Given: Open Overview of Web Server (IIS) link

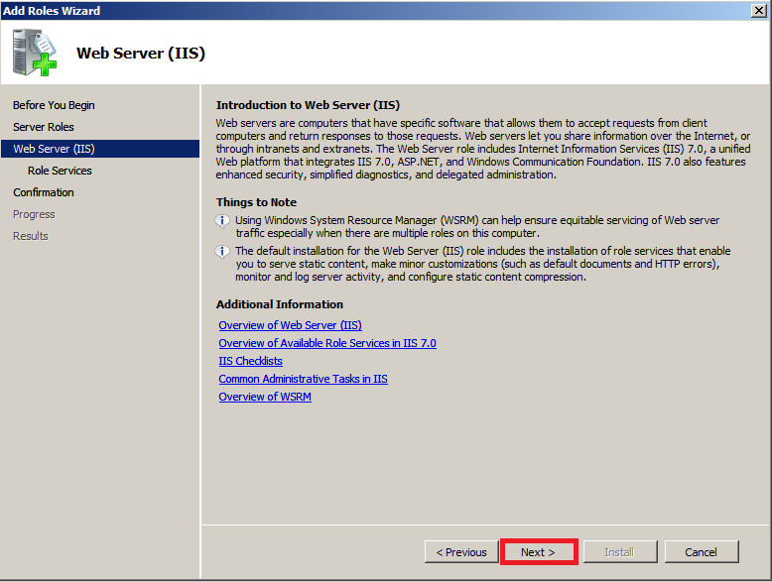Looking at the screenshot, I should [x=290, y=325].
